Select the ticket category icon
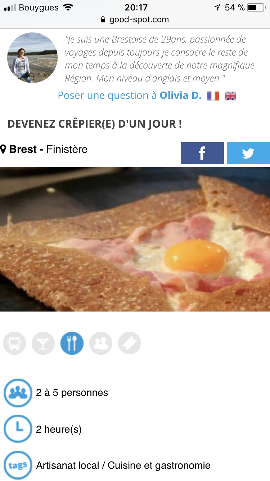Image resolution: width=270 pixels, height=481 pixels. click(x=130, y=343)
